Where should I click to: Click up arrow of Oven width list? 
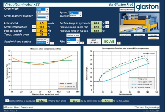point(47,9)
